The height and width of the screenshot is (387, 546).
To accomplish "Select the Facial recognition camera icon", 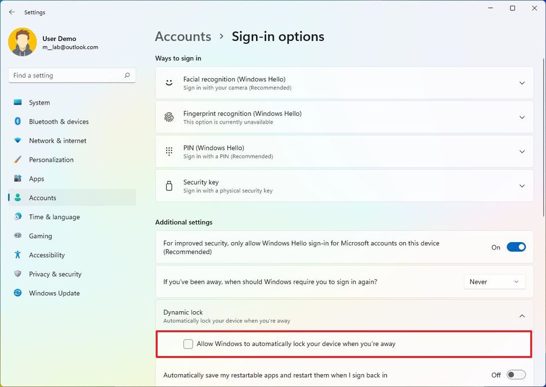I will click(x=169, y=83).
